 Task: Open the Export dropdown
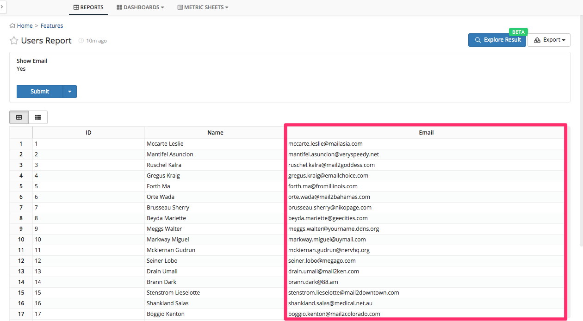(x=549, y=40)
